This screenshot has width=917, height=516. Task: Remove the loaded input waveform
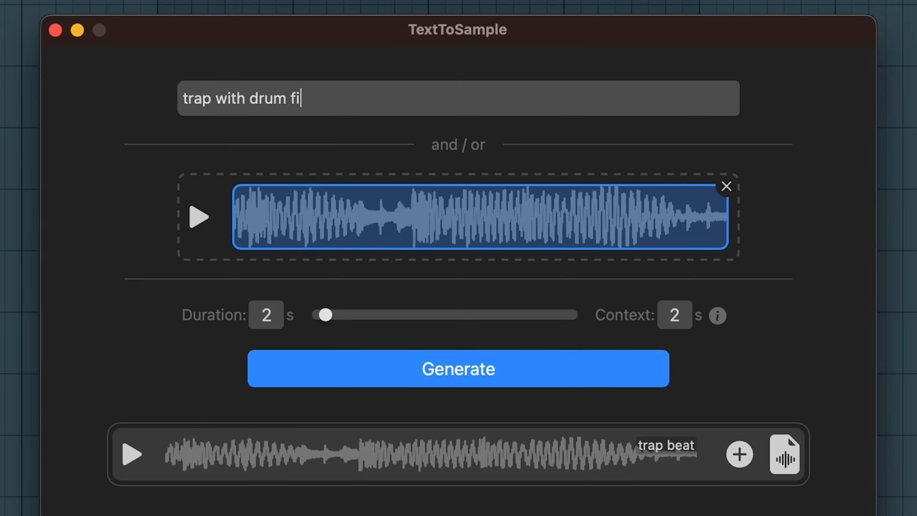726,186
